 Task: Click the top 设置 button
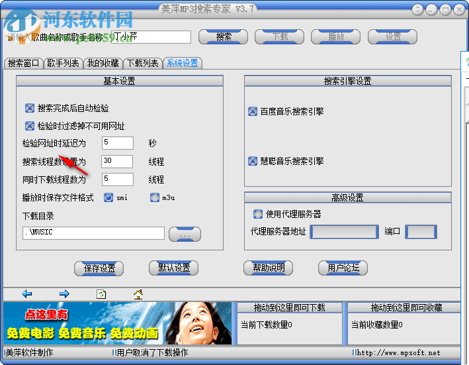click(392, 37)
